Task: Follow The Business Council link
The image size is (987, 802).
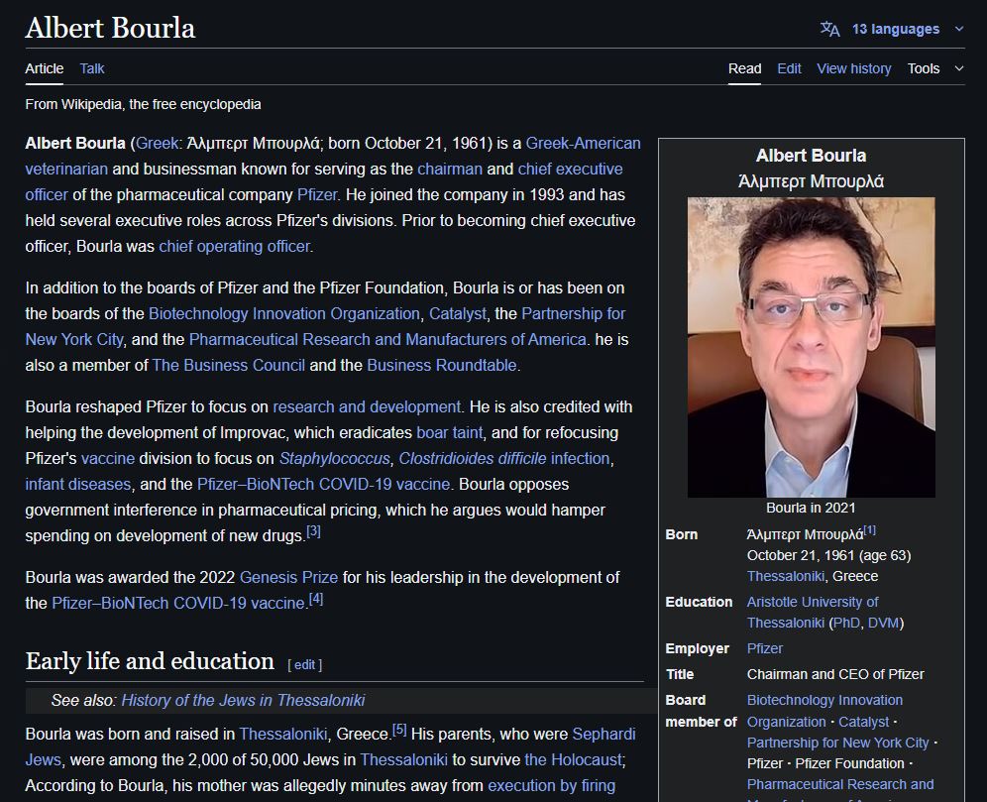Action: point(229,365)
